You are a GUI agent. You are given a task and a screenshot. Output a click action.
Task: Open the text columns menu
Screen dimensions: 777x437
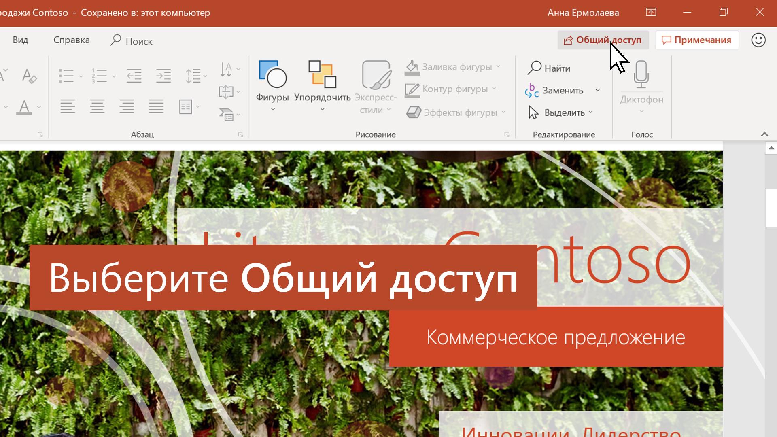(x=189, y=106)
